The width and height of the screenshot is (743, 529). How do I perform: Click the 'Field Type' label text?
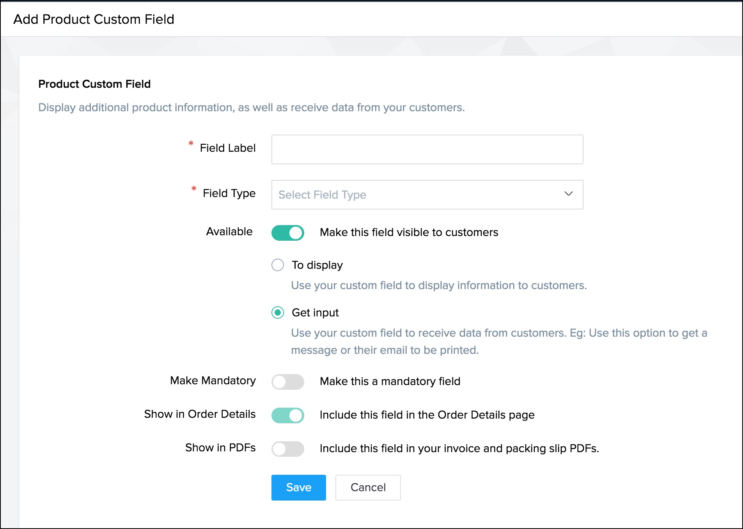(x=229, y=193)
